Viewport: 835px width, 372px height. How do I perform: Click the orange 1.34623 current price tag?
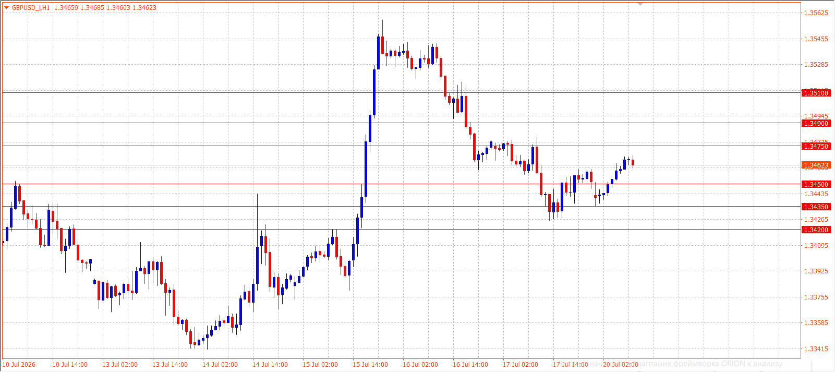pos(816,165)
